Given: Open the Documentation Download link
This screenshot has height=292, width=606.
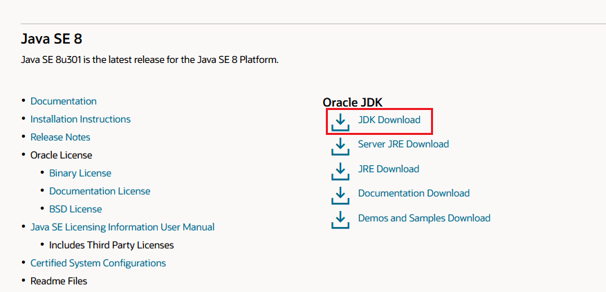Looking at the screenshot, I should [x=414, y=193].
